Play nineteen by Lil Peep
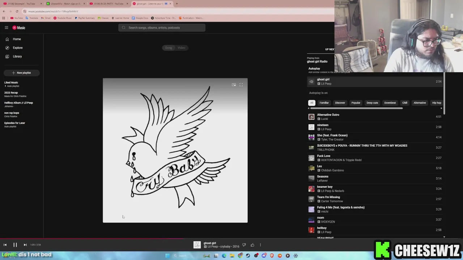Image resolution: width=463 pixels, height=260 pixels. point(375,127)
